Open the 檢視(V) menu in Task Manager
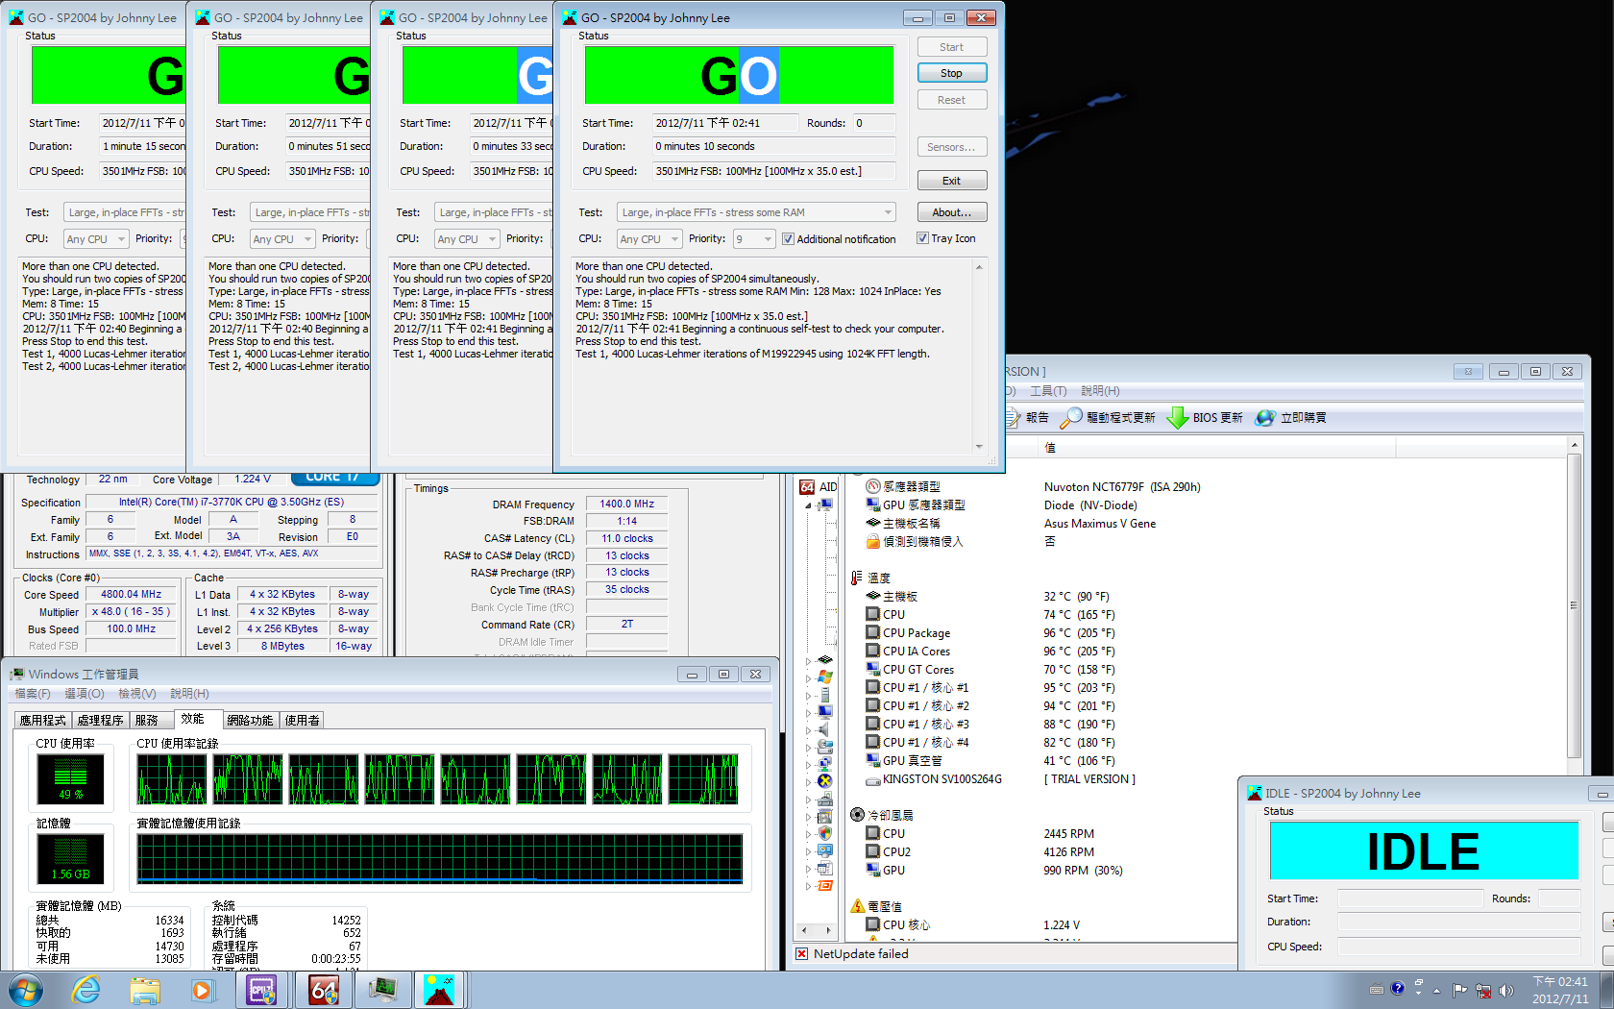Image resolution: width=1614 pixels, height=1009 pixels. pos(137,694)
